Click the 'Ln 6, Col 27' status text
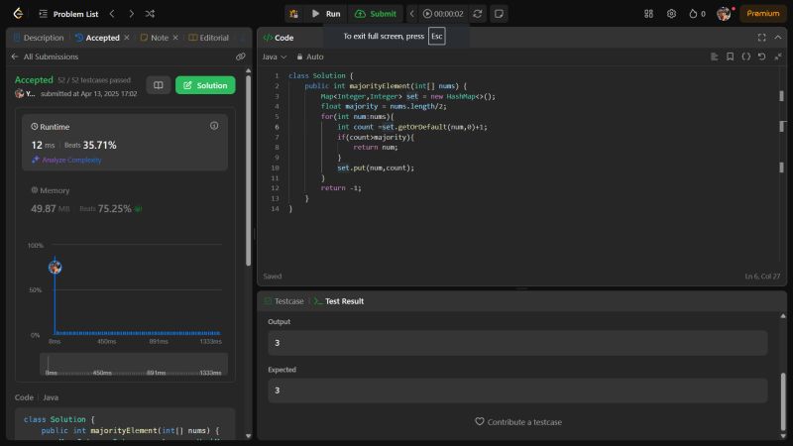 pyautogui.click(x=762, y=277)
